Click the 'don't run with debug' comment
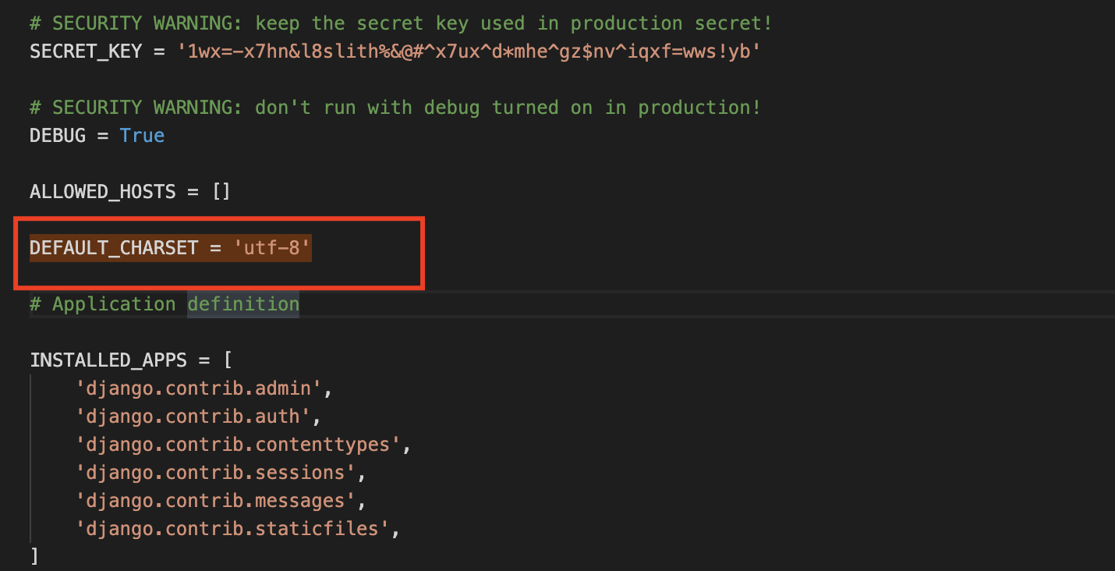The height and width of the screenshot is (571, 1115). [395, 108]
